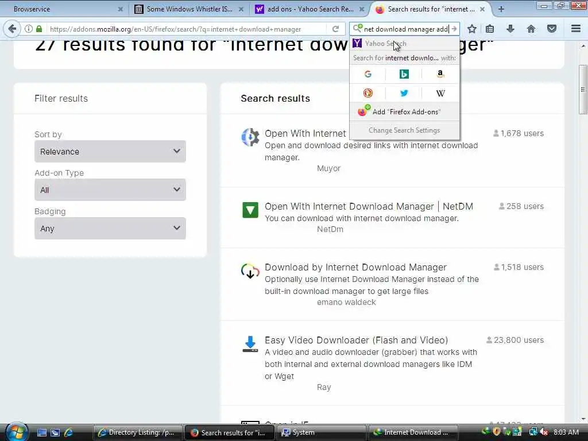
Task: Click Show Desktop quick launch icon
Action: (42, 432)
